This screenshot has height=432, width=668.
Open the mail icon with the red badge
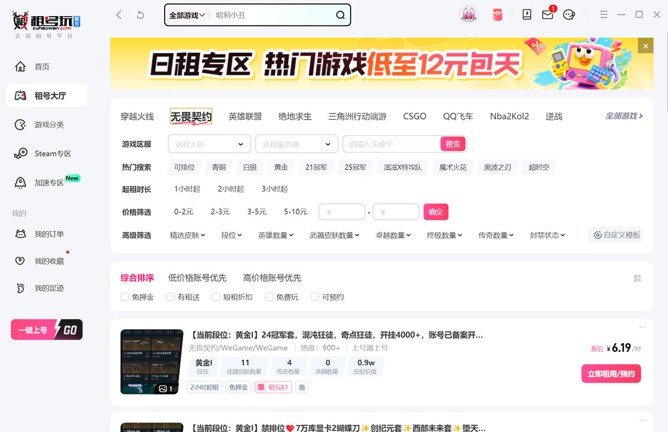coord(547,15)
